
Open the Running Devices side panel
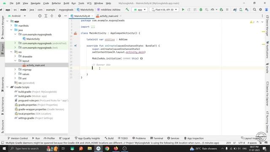(x=267, y=122)
